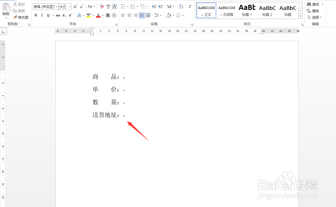336x207 pixels.
Task: Click the Paste (粘贴) clipboard icon
Action: 6,7
